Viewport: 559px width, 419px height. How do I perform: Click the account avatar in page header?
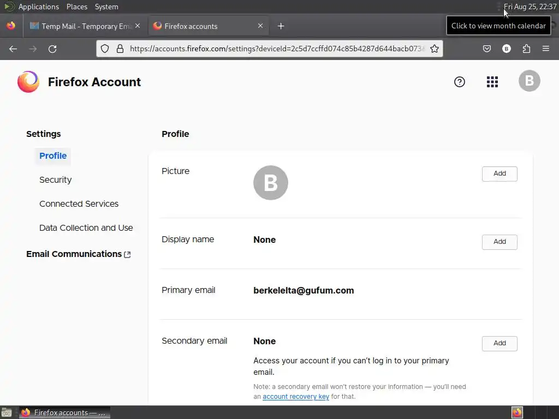(530, 81)
